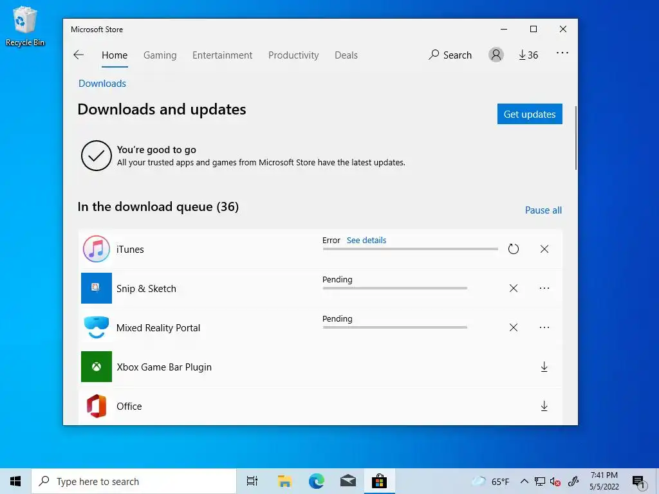
Task: Open more options for Mixed Reality Portal
Action: click(x=544, y=327)
